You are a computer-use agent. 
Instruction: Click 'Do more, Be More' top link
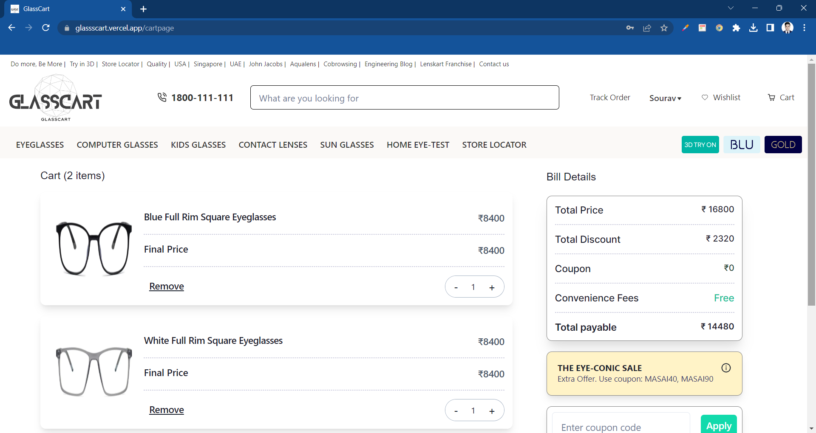pos(36,64)
